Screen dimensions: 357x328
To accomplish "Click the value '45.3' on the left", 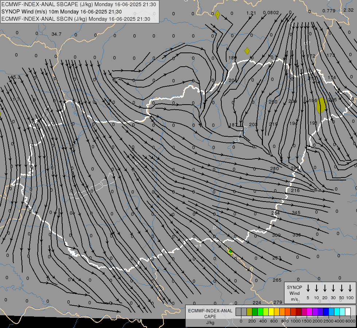I will click(x=15, y=77).
